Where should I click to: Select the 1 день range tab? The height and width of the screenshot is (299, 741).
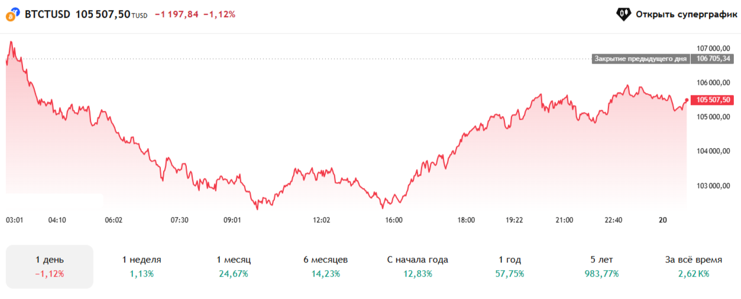50,267
